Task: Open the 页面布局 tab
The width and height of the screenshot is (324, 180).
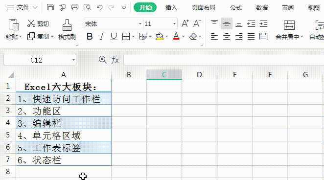Action: pyautogui.click(x=204, y=8)
